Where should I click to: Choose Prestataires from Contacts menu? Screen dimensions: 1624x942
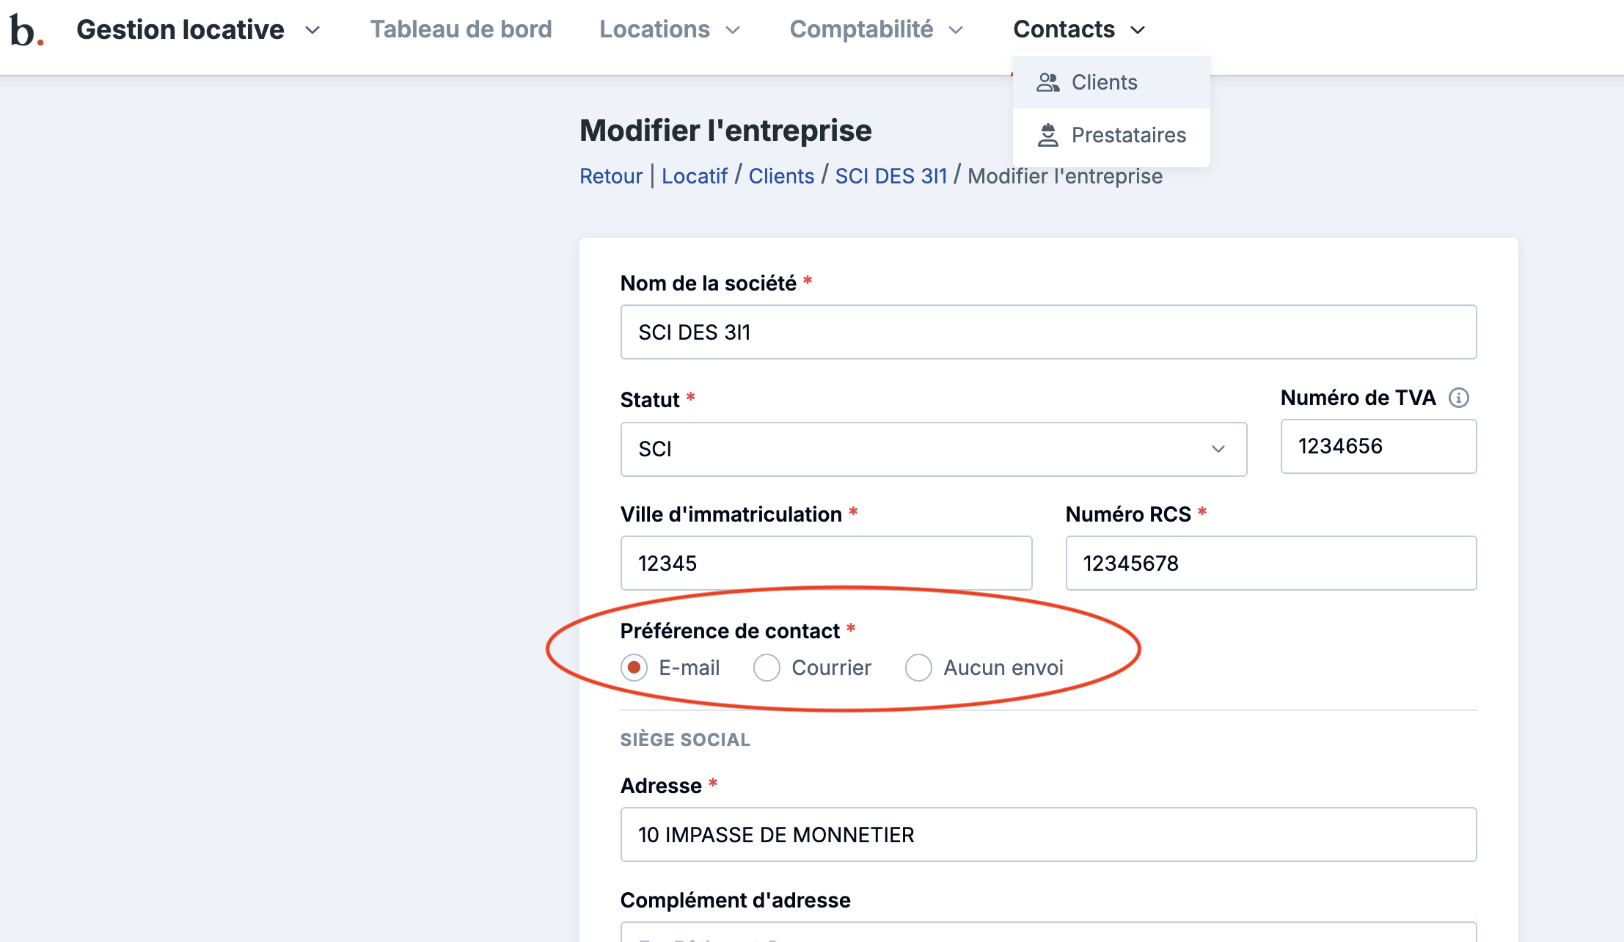pyautogui.click(x=1128, y=135)
